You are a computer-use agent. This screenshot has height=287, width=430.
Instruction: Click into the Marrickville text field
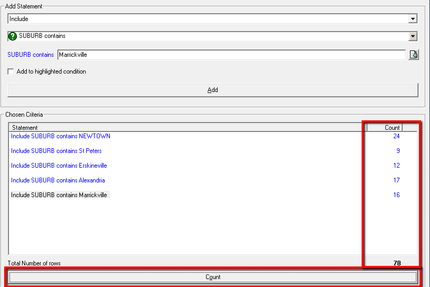pyautogui.click(x=231, y=55)
